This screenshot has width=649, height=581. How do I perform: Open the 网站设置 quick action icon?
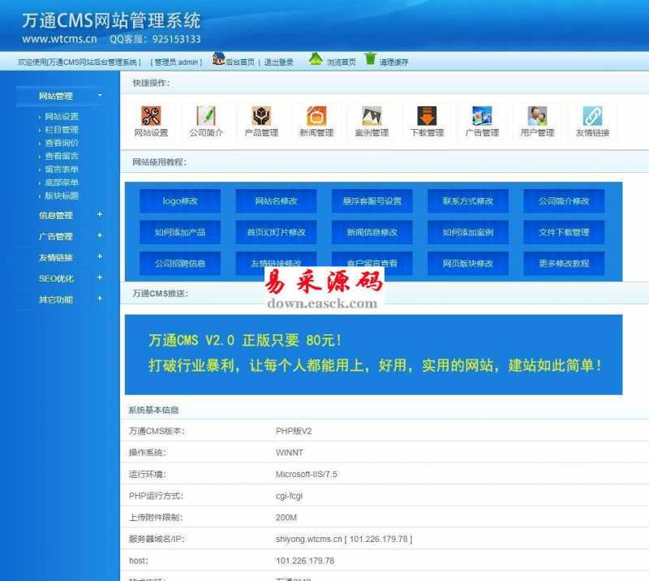[x=151, y=117]
